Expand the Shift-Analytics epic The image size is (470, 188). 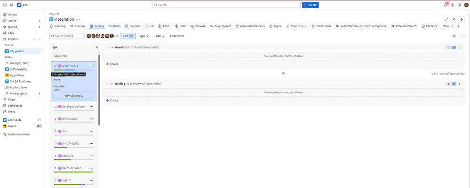coord(56,143)
